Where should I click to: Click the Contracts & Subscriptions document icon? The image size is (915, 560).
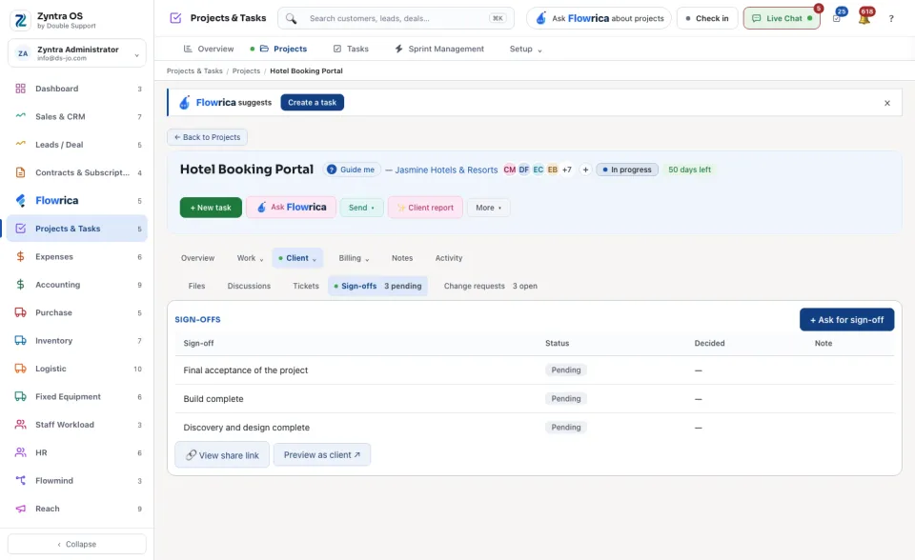point(20,172)
